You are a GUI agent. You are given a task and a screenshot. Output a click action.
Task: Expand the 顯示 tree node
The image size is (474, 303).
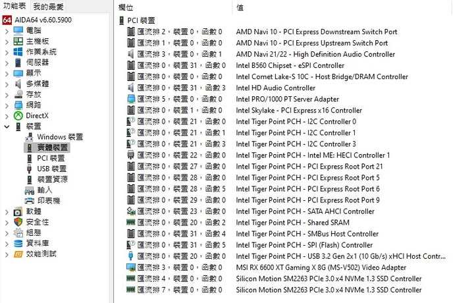(7, 74)
